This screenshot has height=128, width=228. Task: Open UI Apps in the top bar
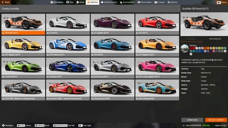click(159, 2)
